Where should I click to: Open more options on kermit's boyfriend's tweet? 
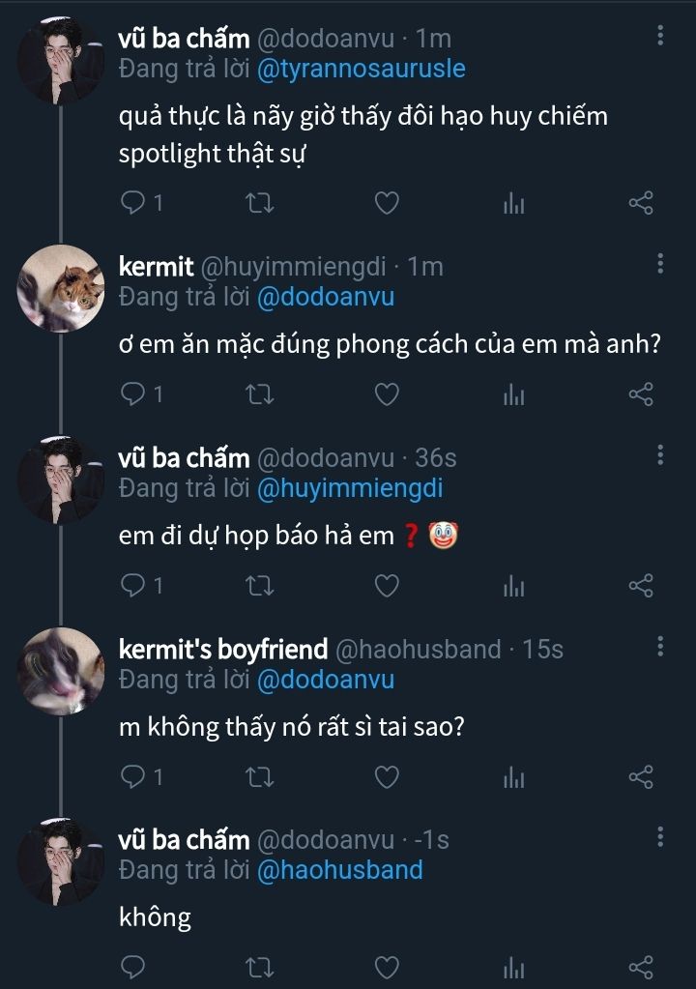[x=660, y=647]
